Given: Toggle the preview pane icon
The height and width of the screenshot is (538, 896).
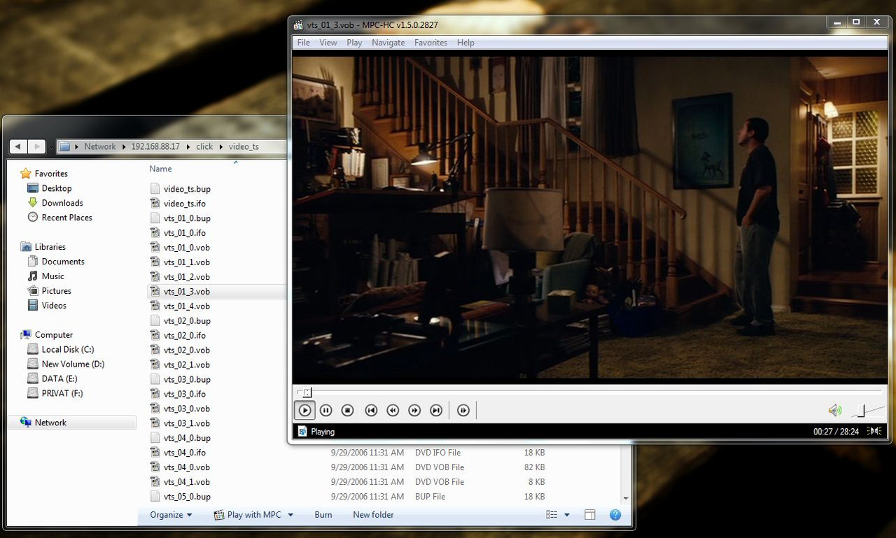Looking at the screenshot, I should coord(590,515).
